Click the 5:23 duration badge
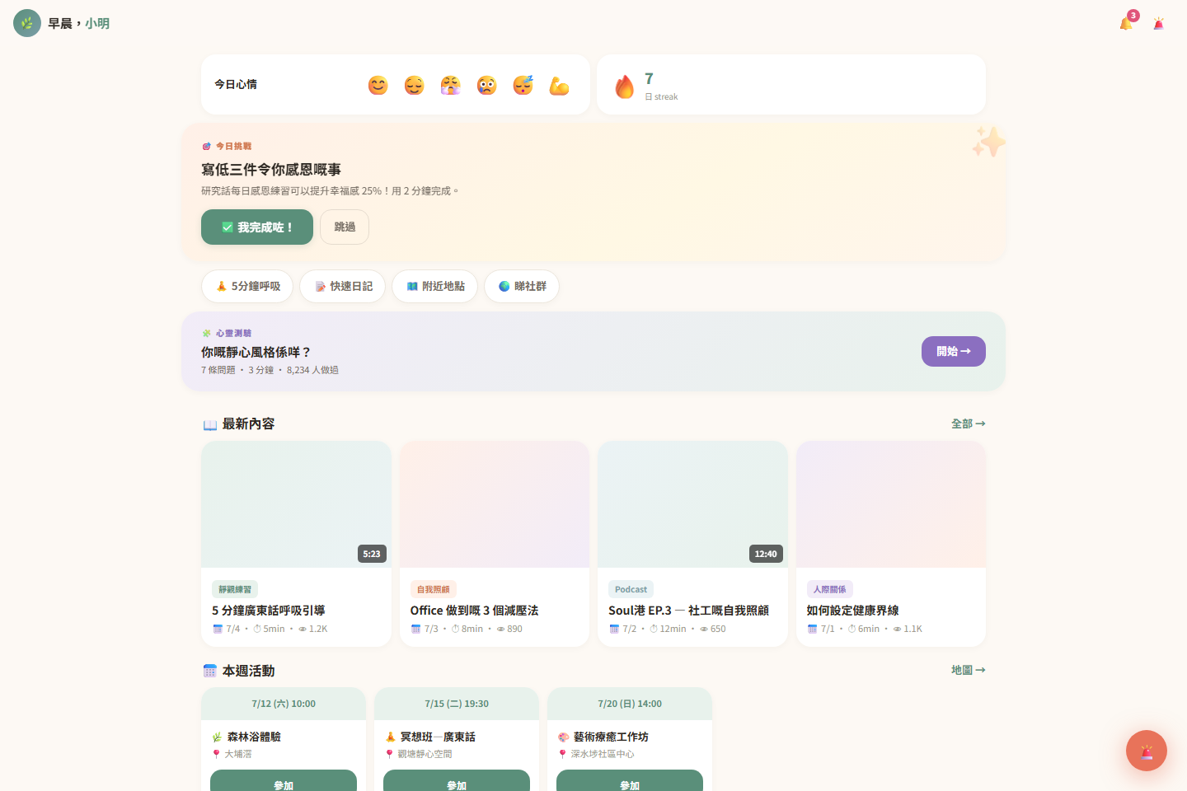Screen dimensions: 1187x791 pyautogui.click(x=372, y=554)
